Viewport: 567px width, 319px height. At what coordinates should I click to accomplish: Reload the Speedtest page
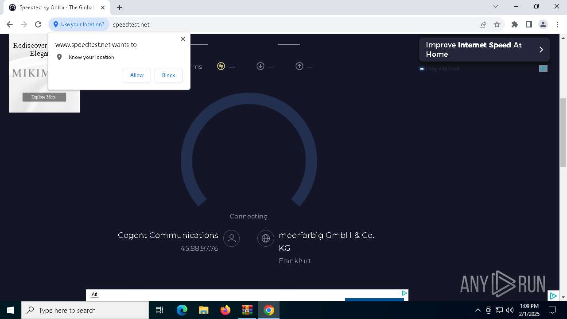click(38, 24)
